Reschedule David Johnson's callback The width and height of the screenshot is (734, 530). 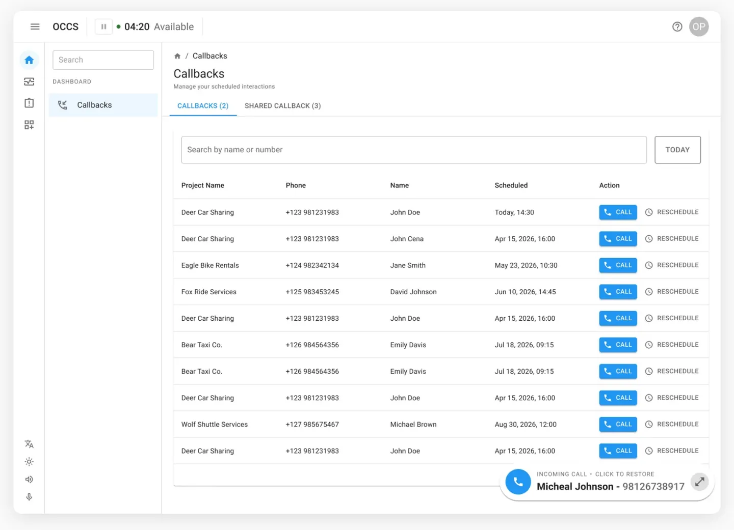pyautogui.click(x=672, y=292)
